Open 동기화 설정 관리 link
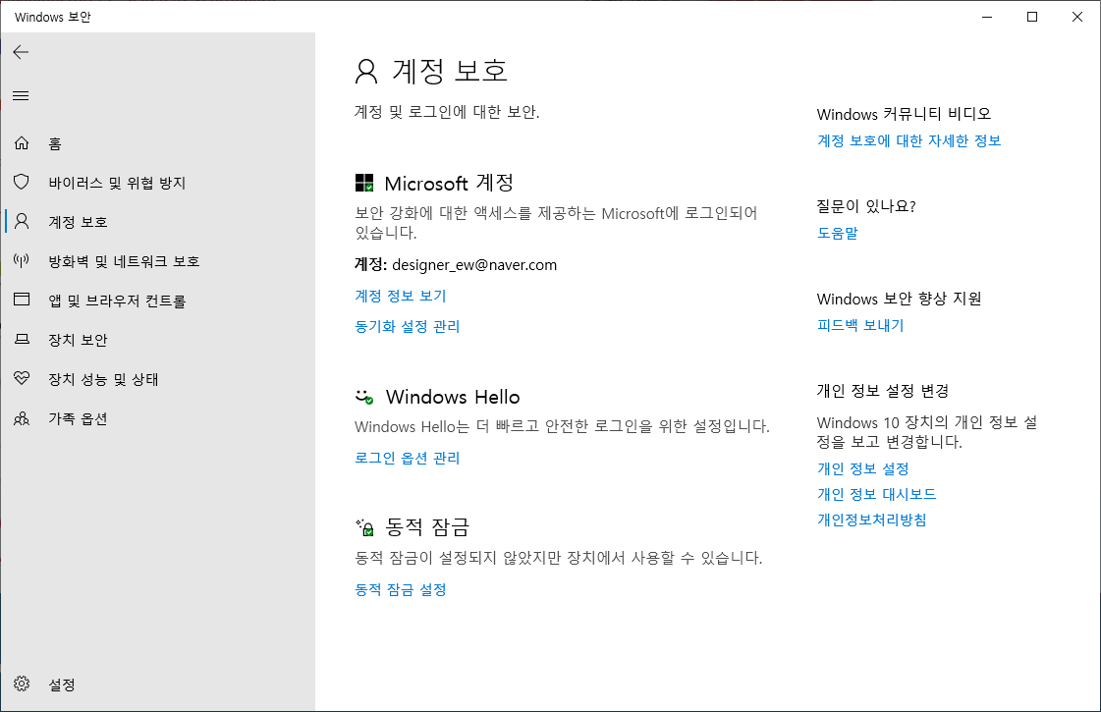This screenshot has height=712, width=1101. (408, 326)
